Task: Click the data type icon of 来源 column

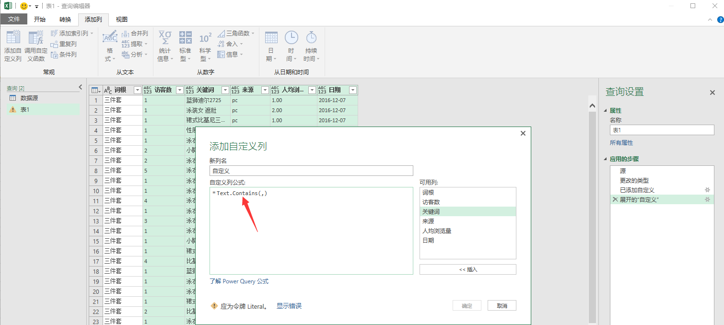Action: (x=235, y=90)
